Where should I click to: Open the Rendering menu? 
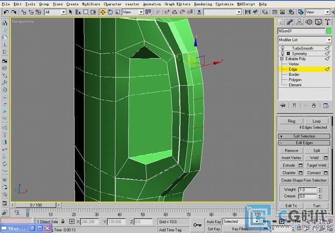click(x=203, y=4)
